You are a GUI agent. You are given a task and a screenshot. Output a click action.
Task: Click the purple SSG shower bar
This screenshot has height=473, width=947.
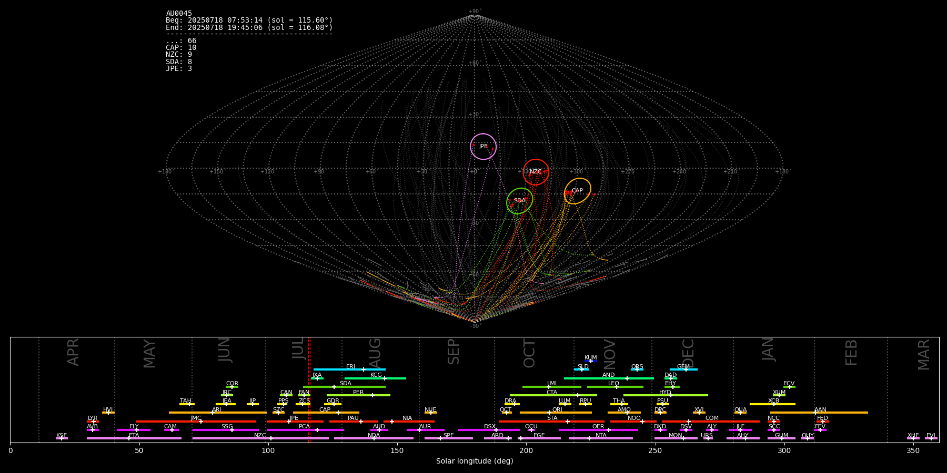225,430
